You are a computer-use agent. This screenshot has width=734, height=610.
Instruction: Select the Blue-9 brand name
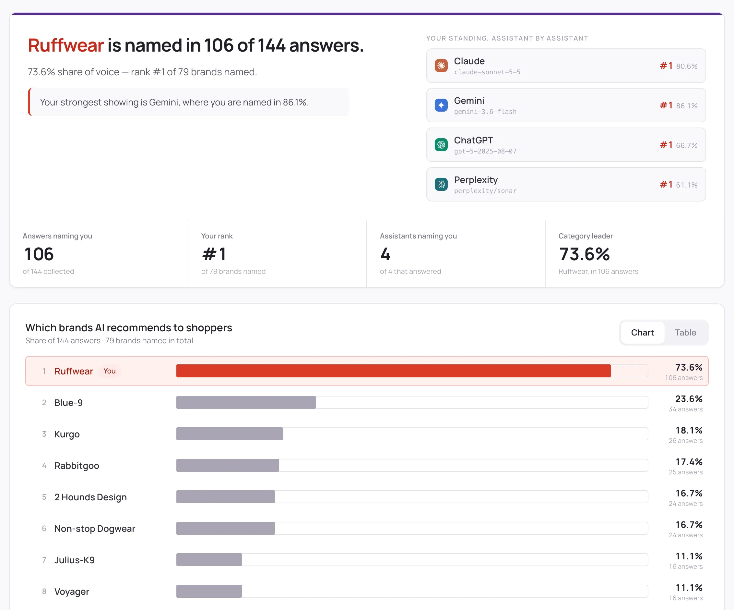click(x=68, y=403)
